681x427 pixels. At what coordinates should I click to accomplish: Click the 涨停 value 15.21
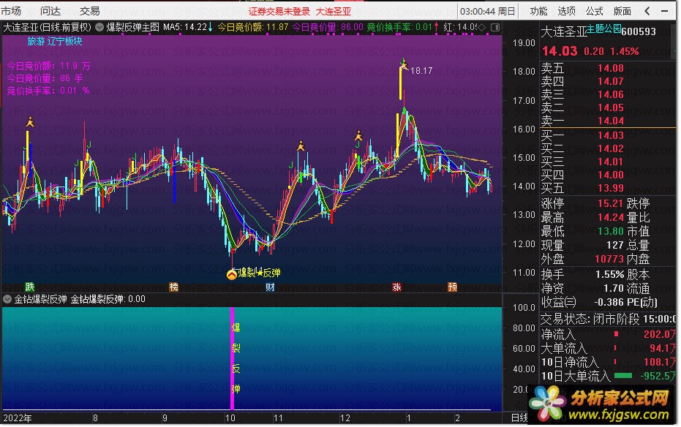point(610,203)
